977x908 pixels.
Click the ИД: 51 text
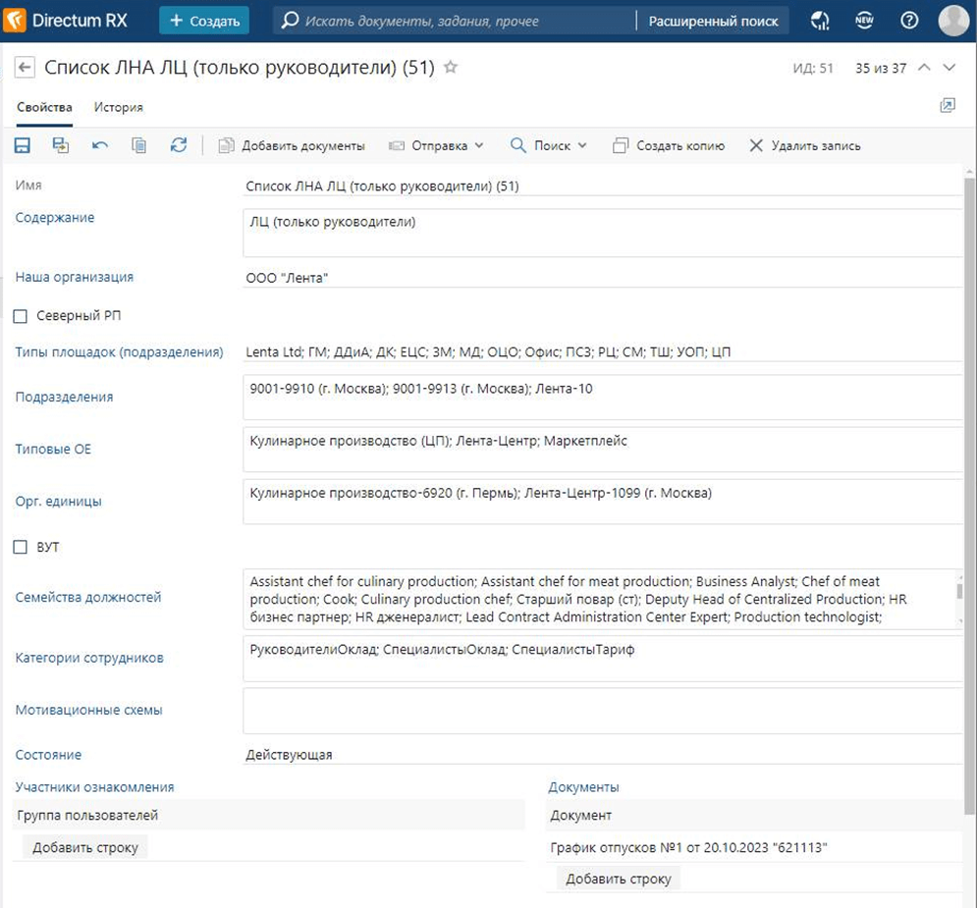coord(812,68)
